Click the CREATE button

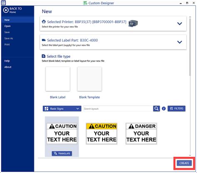click(184, 163)
